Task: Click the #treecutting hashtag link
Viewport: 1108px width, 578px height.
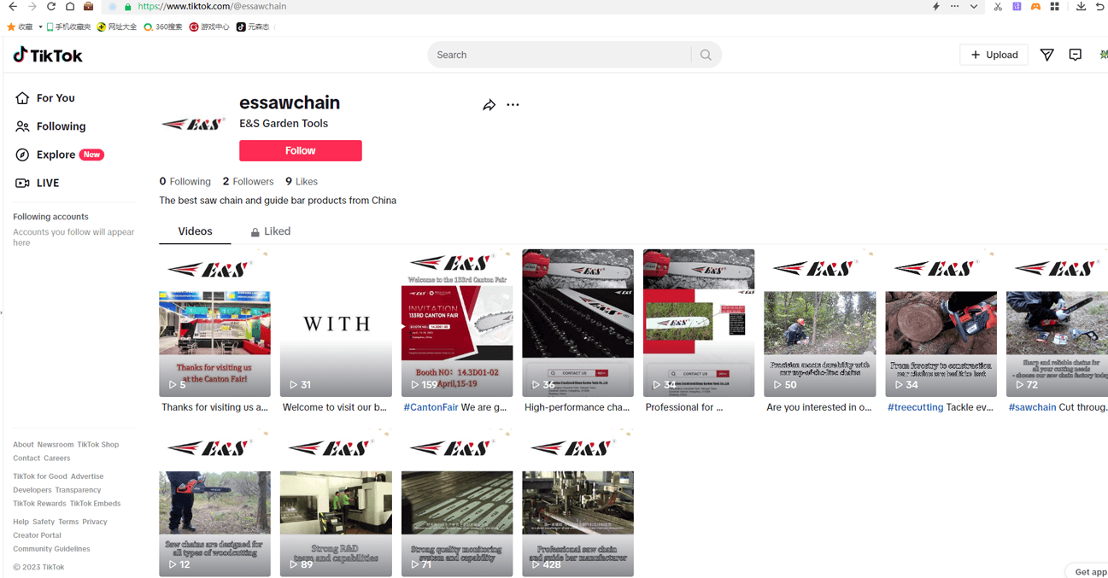Action: tap(915, 408)
